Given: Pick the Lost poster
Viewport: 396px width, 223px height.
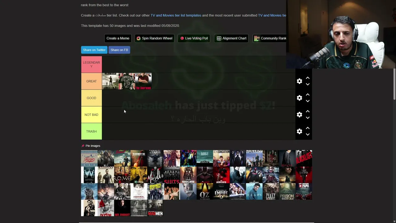Looking at the screenshot, I should [205, 158].
